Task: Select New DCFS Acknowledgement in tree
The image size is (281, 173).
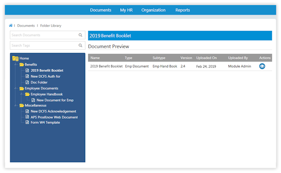Action: point(53,111)
